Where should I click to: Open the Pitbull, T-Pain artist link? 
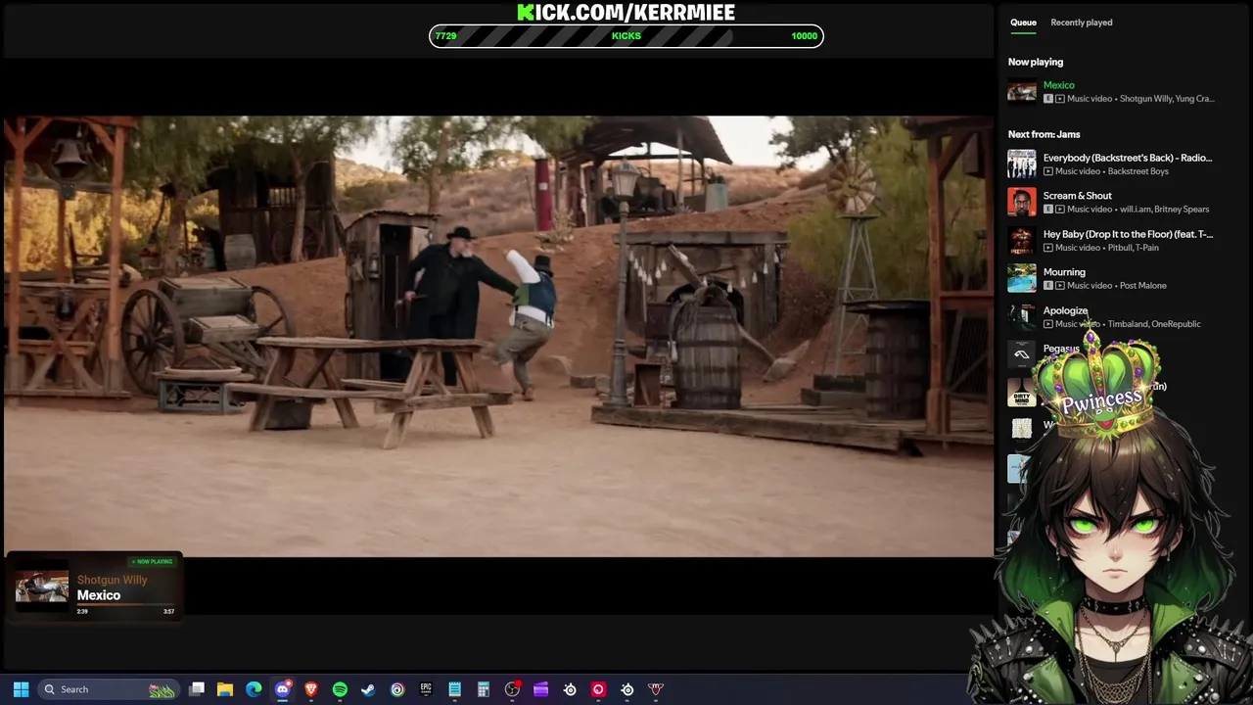(1133, 248)
